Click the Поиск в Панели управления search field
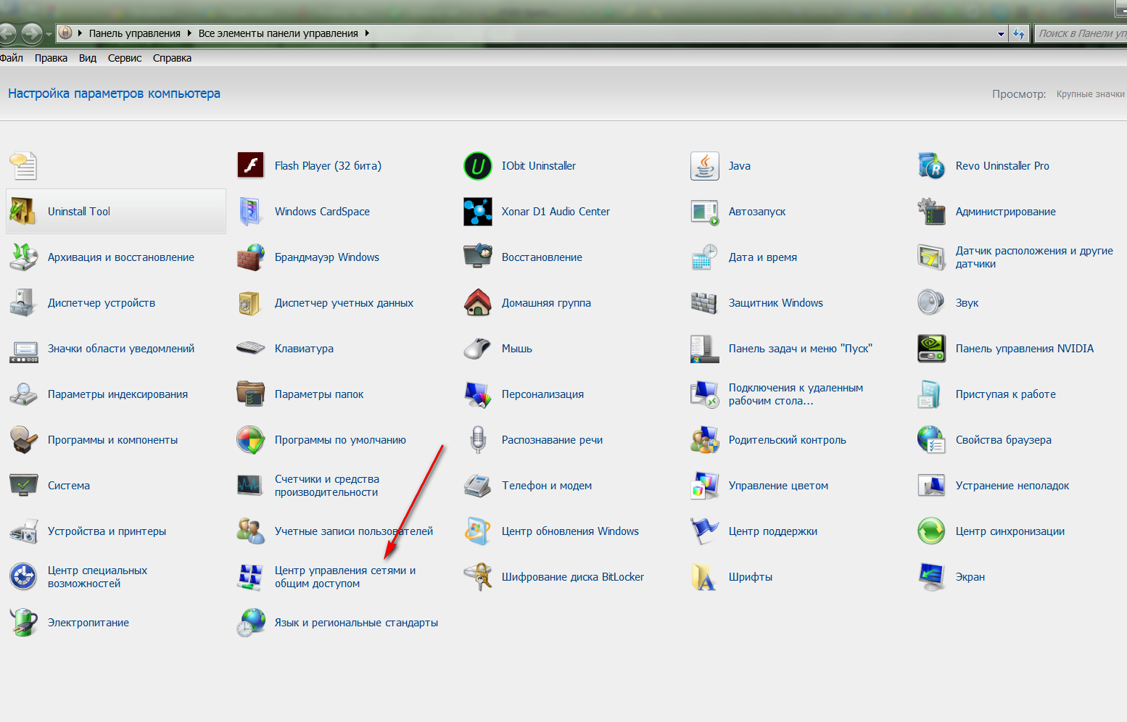The height and width of the screenshot is (722, 1127). point(1081,33)
